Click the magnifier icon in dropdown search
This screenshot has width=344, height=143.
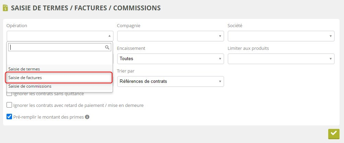pyautogui.click(x=107, y=47)
